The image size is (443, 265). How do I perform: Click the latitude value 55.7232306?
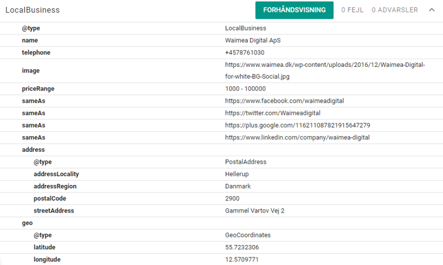coord(242,247)
